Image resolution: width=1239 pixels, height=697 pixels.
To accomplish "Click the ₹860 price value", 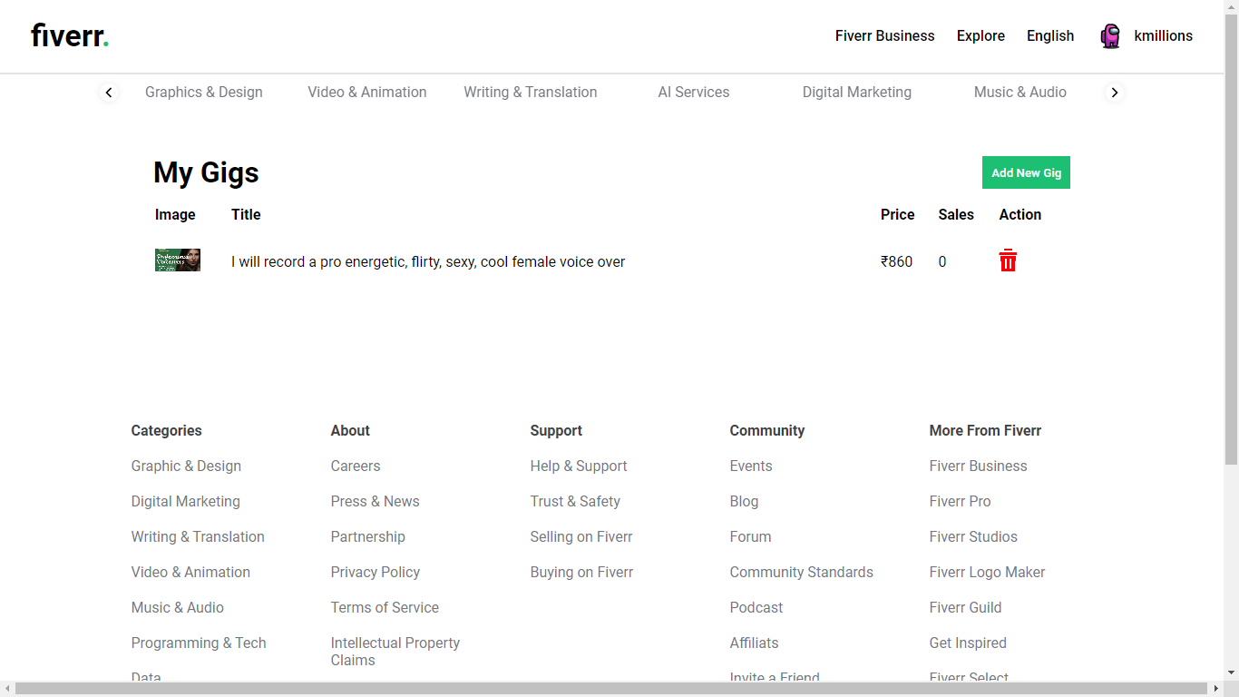I will 897,261.
